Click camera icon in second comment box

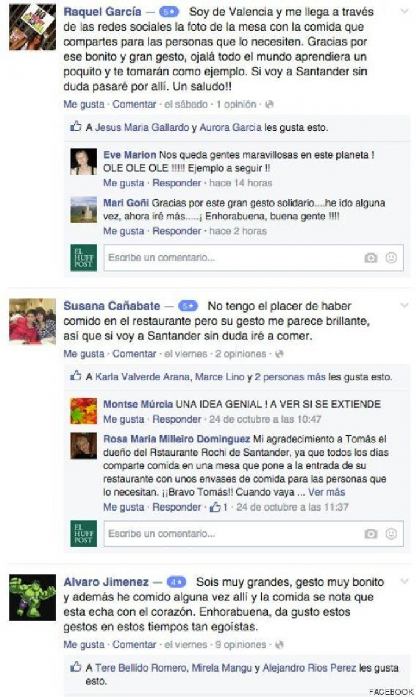click(x=371, y=534)
